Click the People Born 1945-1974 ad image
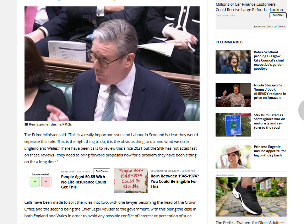 [x=131, y=180]
